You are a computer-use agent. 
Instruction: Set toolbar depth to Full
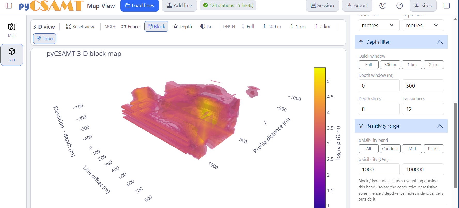pyautogui.click(x=248, y=26)
